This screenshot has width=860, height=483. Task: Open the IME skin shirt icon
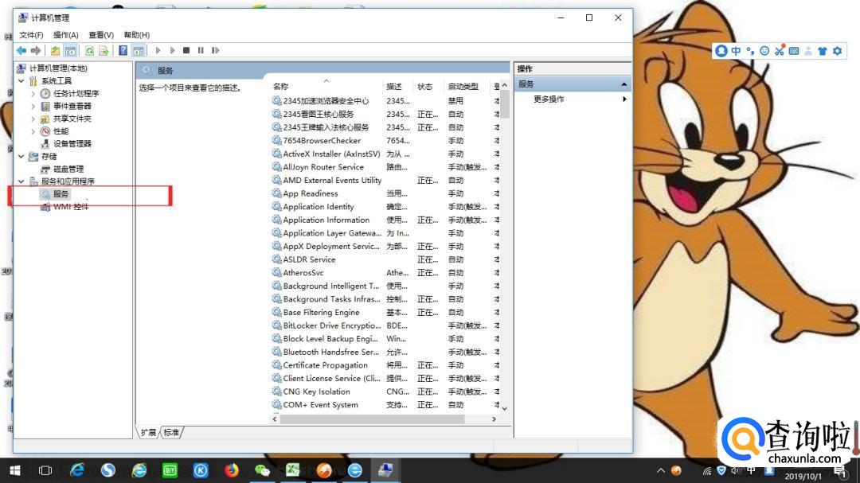(x=822, y=51)
